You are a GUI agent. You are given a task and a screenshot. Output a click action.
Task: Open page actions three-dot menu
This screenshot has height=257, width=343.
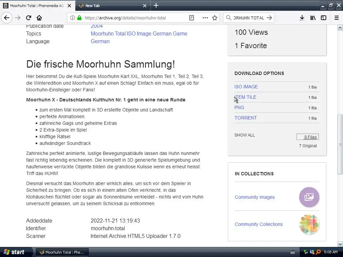(205, 18)
